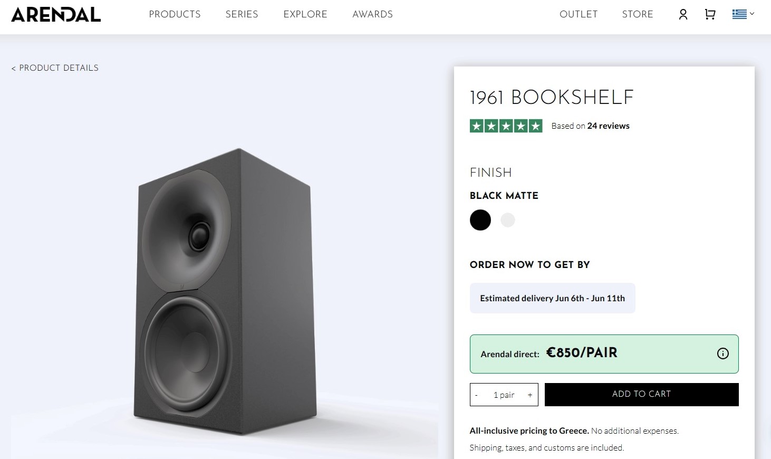Choose the white finish swatch
771x459 pixels.
[x=507, y=220]
